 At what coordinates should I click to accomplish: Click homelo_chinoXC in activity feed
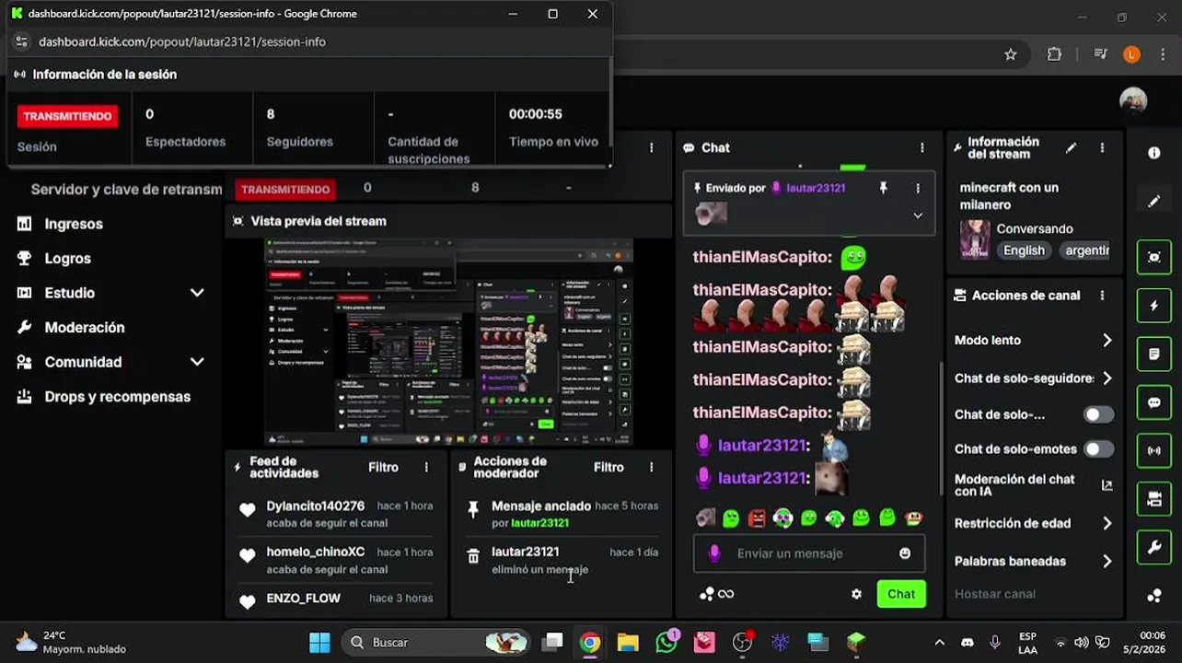pyautogui.click(x=315, y=552)
